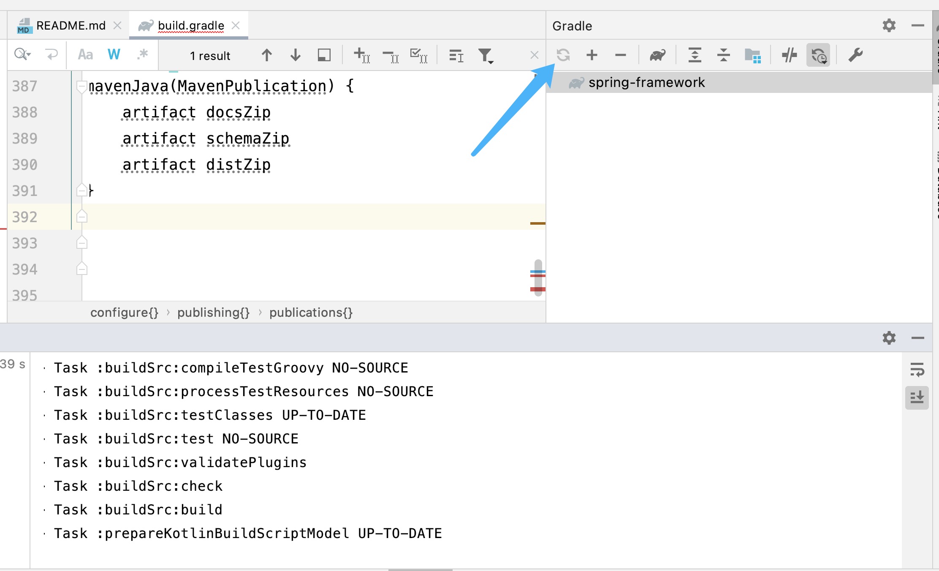Collapse all in Gradle tool window
Viewport: 939px width, 571px height.
[723, 55]
